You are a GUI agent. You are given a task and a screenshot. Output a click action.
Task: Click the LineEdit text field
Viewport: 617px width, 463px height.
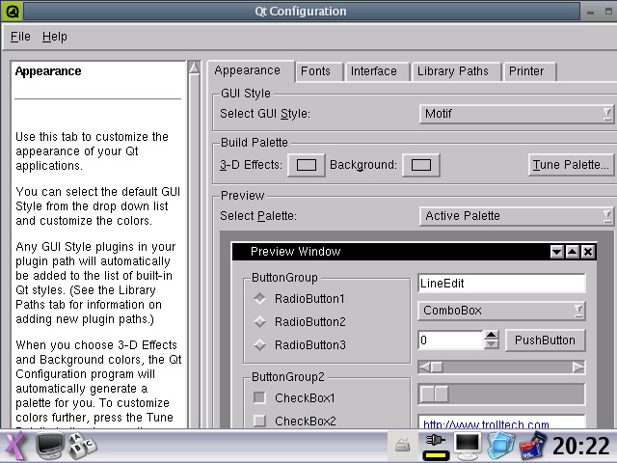(x=501, y=284)
